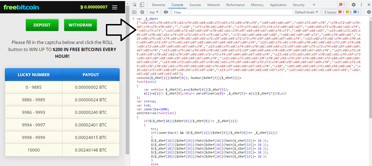Click the 0.00240148 BTC payout cell
Image resolution: width=372 pixels, height=166 pixels.
(91, 150)
